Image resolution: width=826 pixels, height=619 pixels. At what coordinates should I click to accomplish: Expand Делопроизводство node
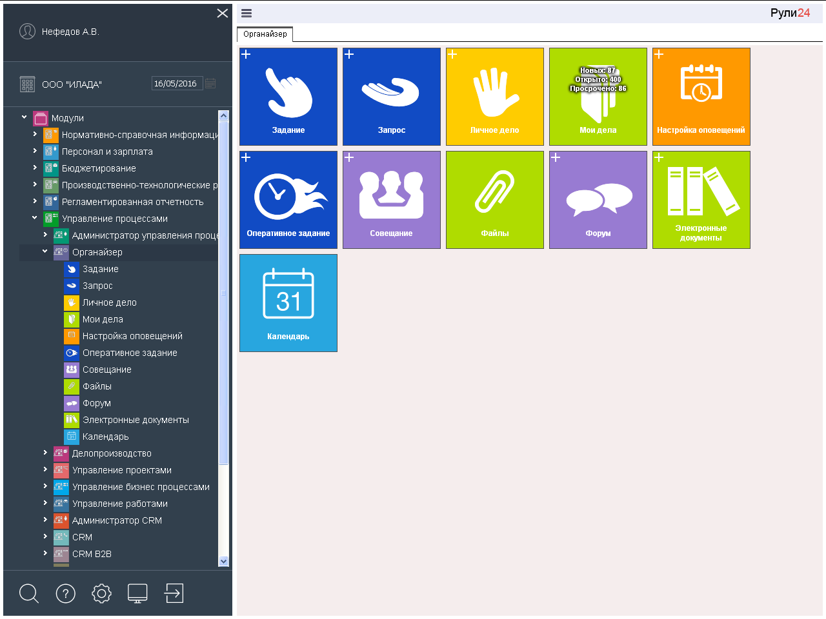45,453
